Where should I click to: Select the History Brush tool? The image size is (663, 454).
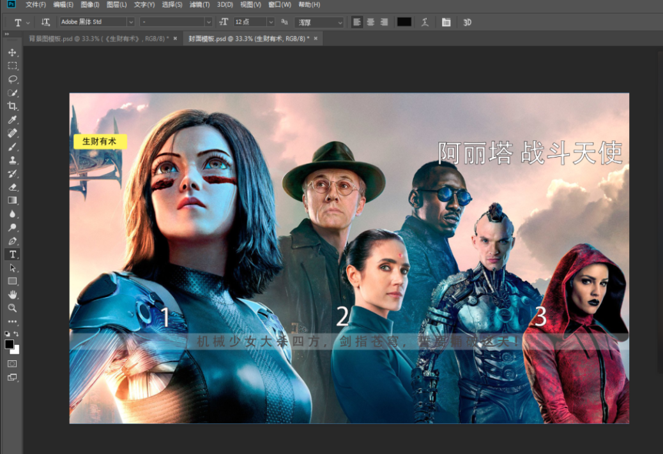coord(12,174)
